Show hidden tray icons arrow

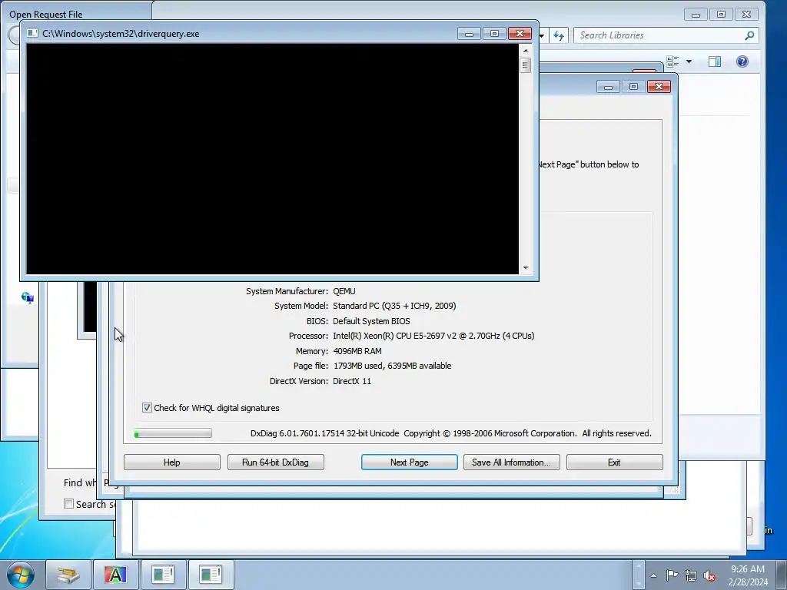click(653, 575)
